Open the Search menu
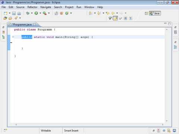This screenshot has width=179, height=134. coord(58,7)
